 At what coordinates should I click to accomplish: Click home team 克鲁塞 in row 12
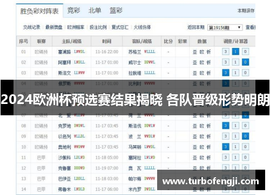click(x=64, y=168)
